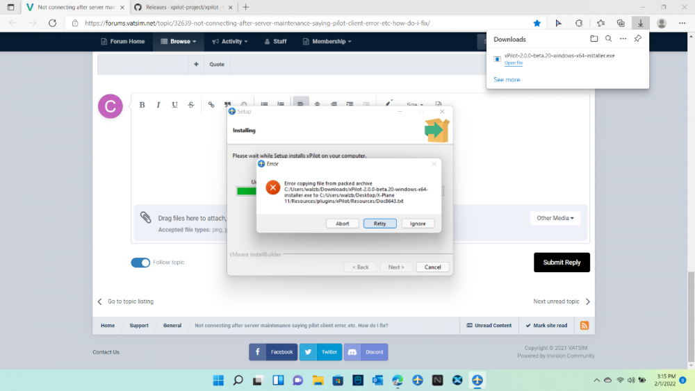Image resolution: width=695 pixels, height=391 pixels.
Task: Refresh the page
Action: tap(52, 23)
